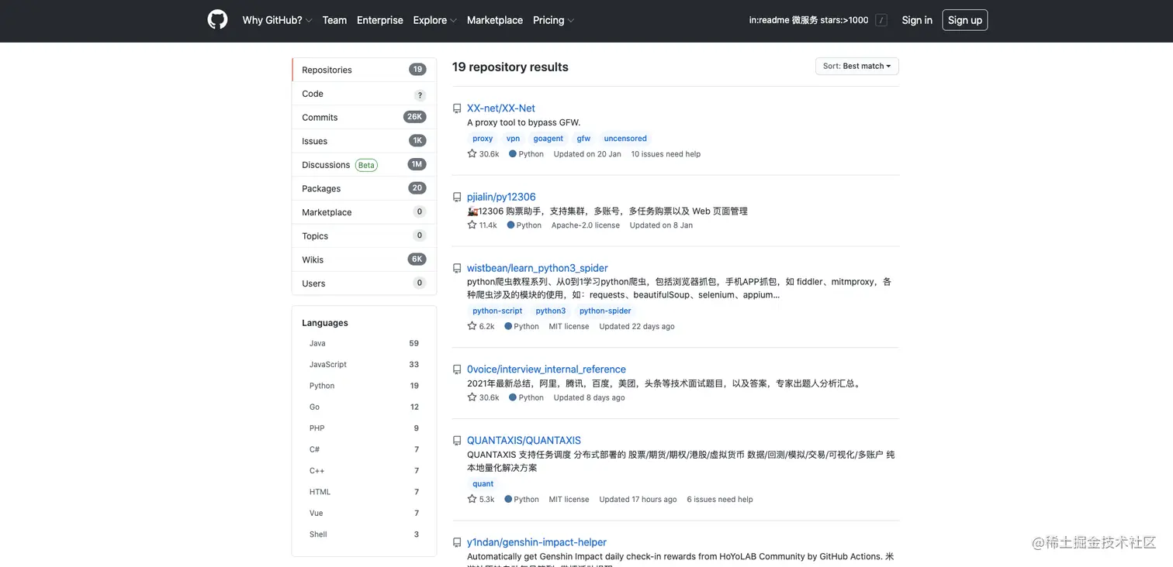Viewport: 1173px width, 567px height.
Task: Expand the Why GitHub? menu
Action: (277, 20)
